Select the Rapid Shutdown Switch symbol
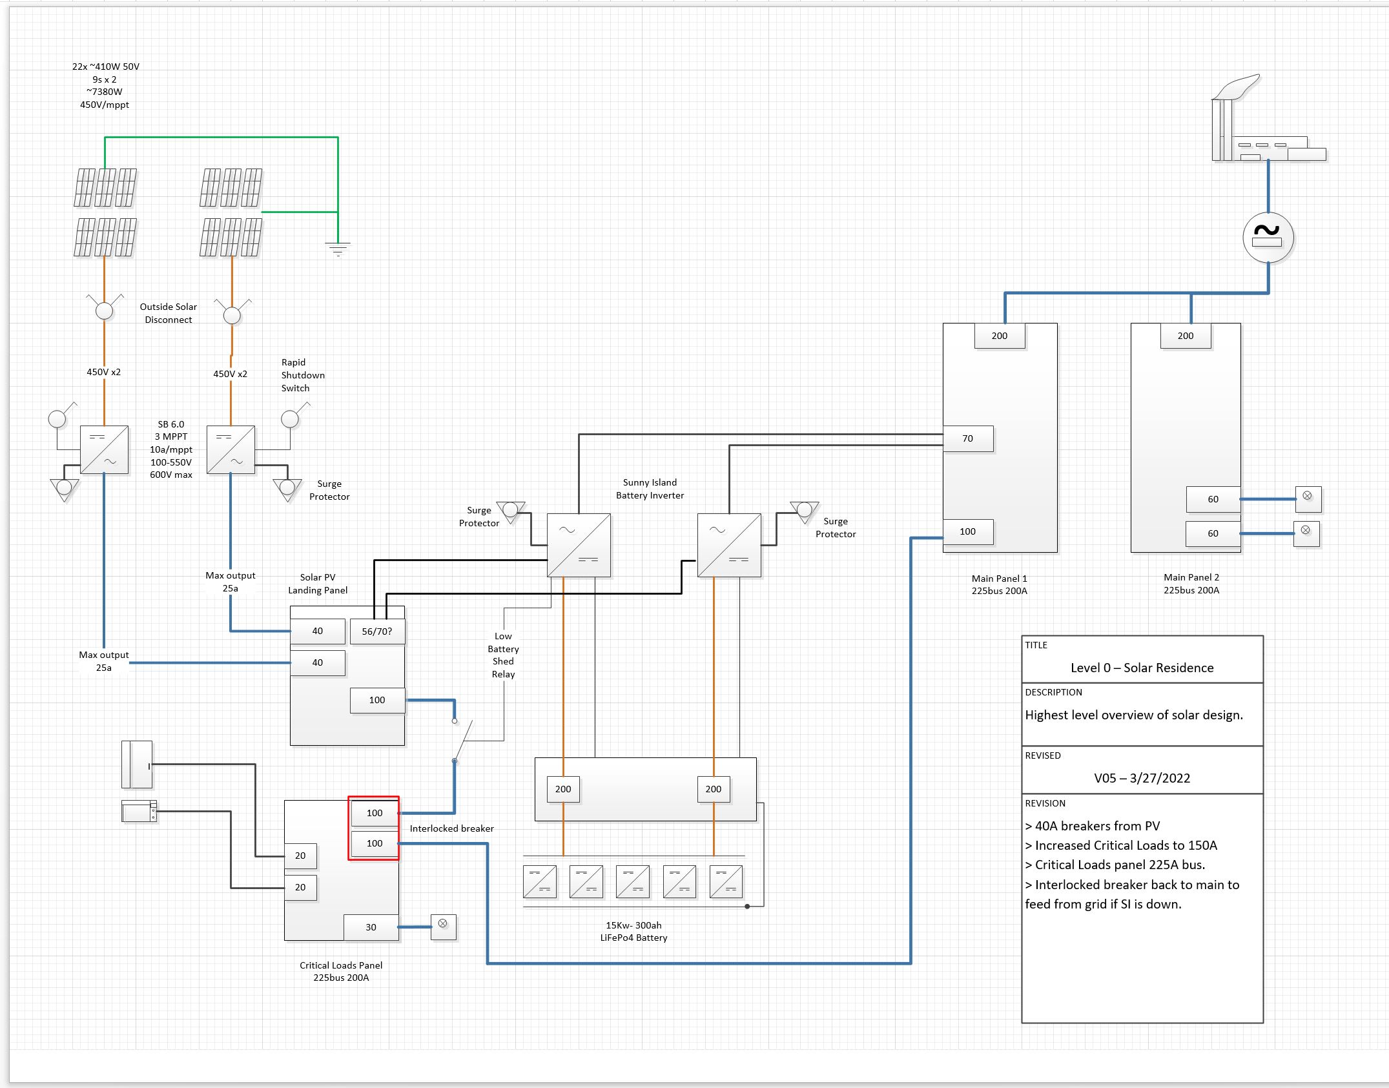The image size is (1389, 1088). point(291,418)
